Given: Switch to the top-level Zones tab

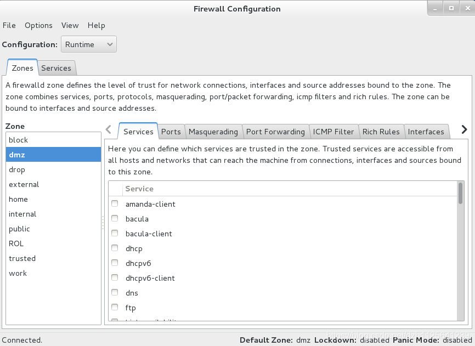Looking at the screenshot, I should 22,68.
